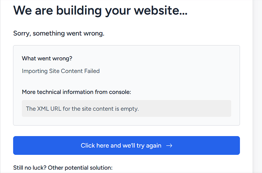This screenshot has width=262, height=173.
Task: Click the right arrow icon in retry button
Action: (169, 146)
